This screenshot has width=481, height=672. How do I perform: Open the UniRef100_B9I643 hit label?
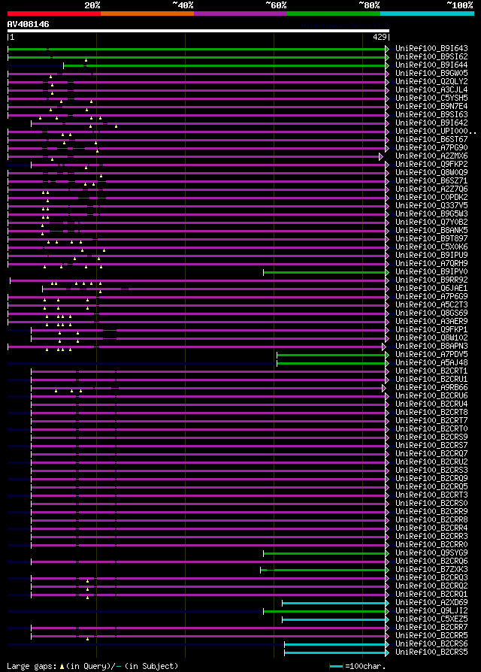[x=431, y=48]
